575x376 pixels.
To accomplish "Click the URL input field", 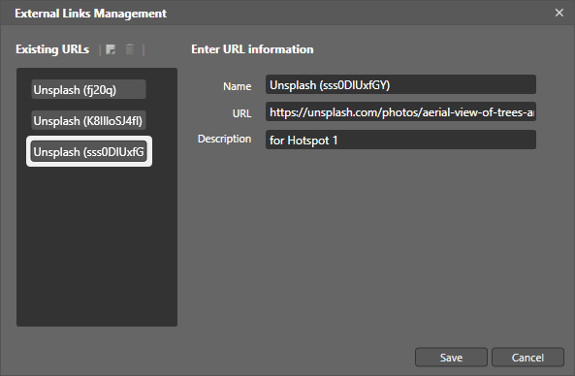I will (x=400, y=111).
